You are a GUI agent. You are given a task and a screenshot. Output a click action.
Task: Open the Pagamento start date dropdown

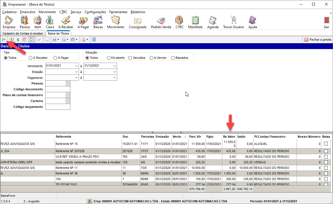(x=76, y=78)
